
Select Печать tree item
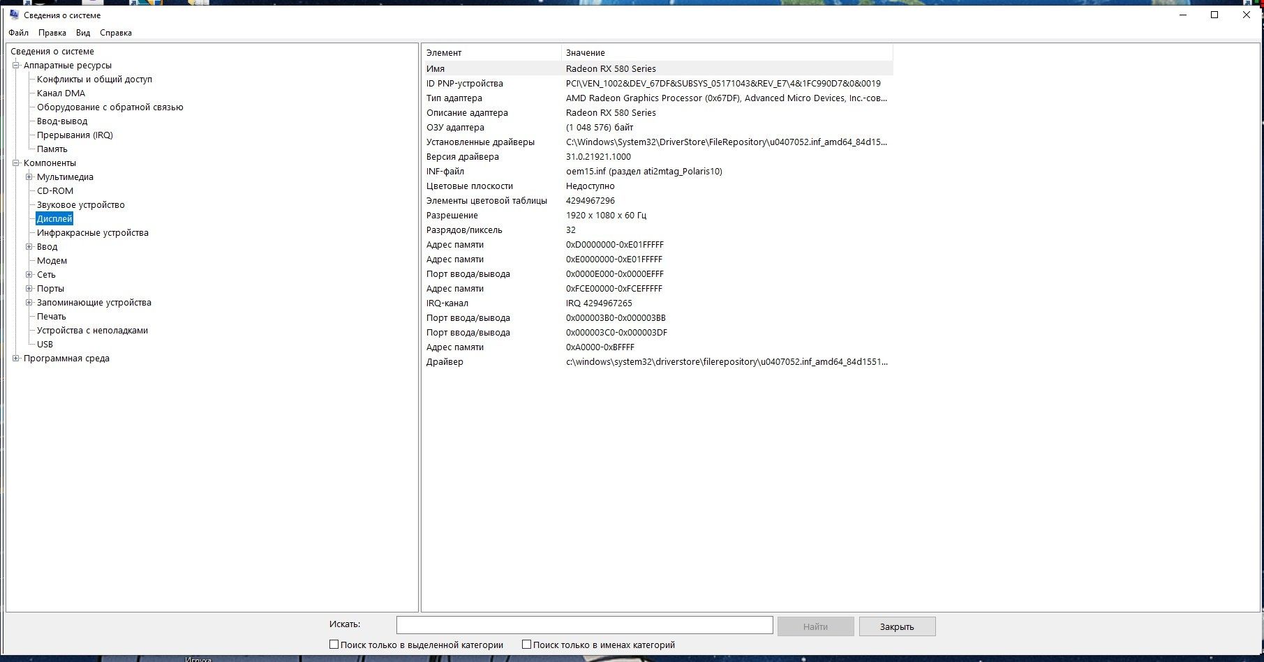(51, 316)
